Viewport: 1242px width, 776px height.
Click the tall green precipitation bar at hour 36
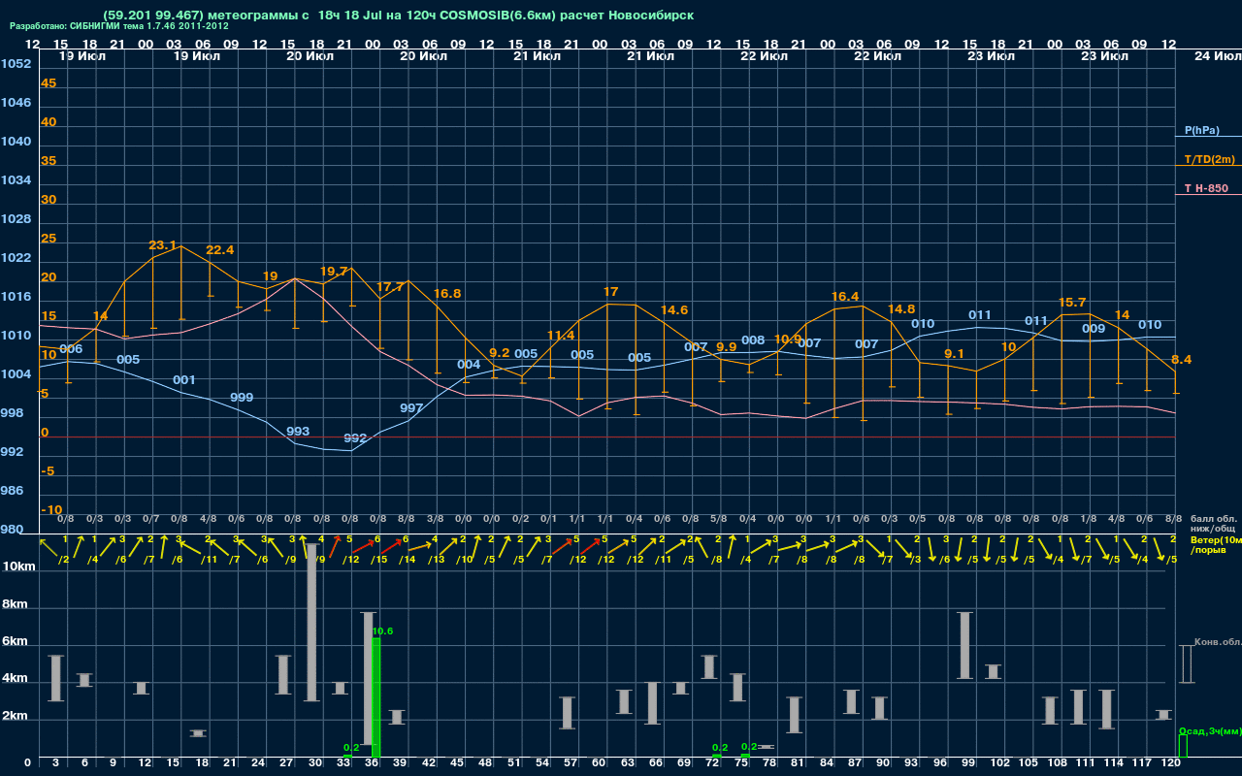click(376, 697)
